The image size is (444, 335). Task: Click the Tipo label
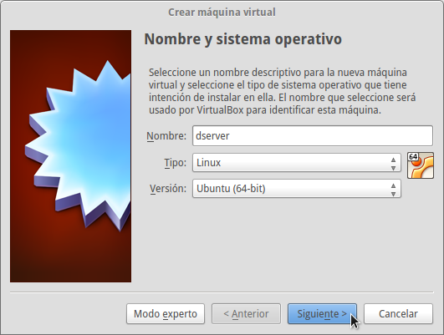pos(176,163)
